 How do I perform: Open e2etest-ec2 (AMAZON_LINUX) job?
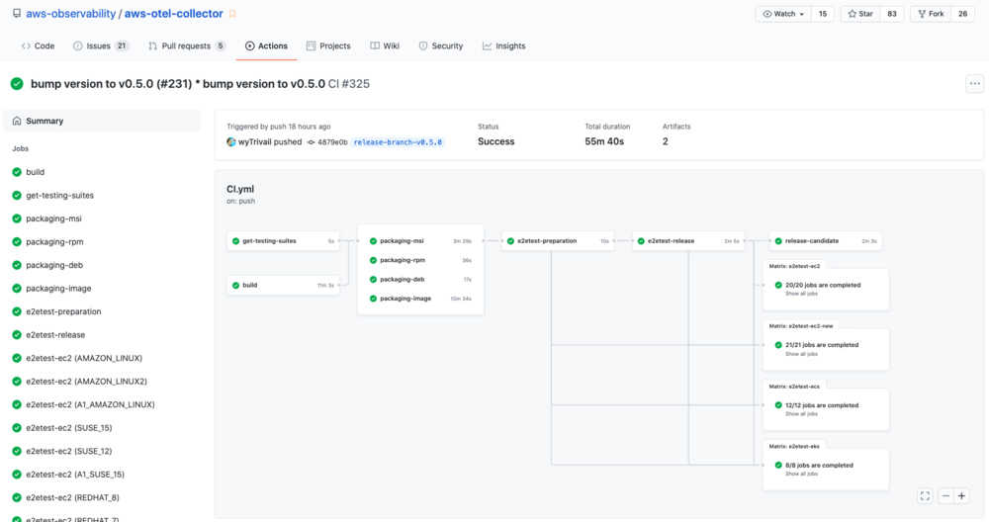tap(84, 358)
